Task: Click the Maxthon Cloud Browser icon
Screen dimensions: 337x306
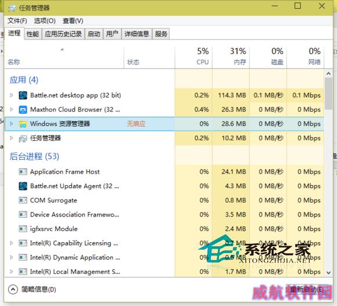Action: [23, 110]
